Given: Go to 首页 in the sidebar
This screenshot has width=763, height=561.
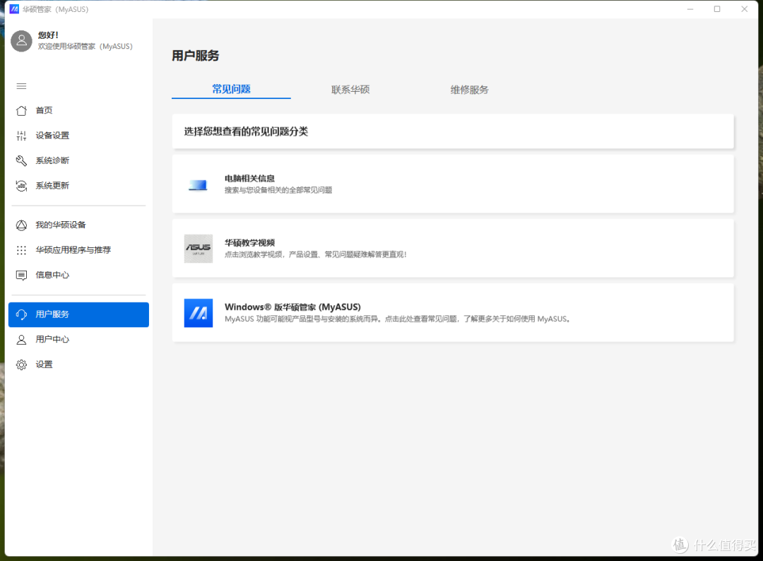Looking at the screenshot, I should [x=79, y=110].
